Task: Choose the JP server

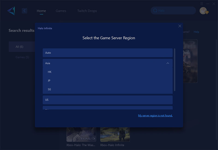Action: pyautogui.click(x=108, y=80)
